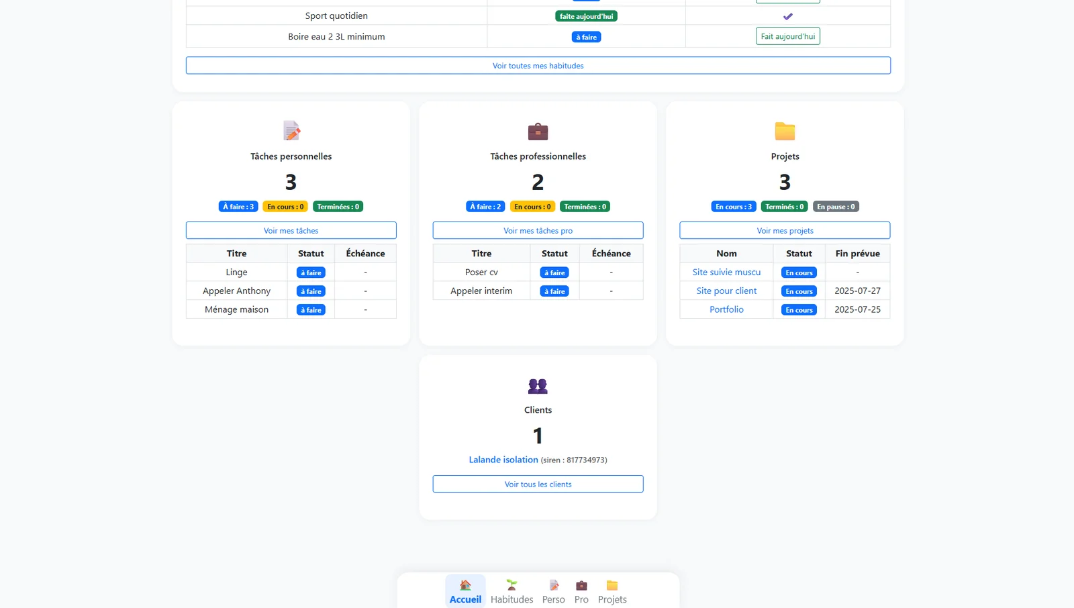
Task: Click the Projets folder icon in navigation
Action: pyautogui.click(x=612, y=585)
